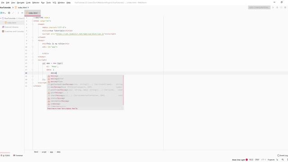Open the Help menu
This screenshot has height=162, width=288.
coord(68,3)
